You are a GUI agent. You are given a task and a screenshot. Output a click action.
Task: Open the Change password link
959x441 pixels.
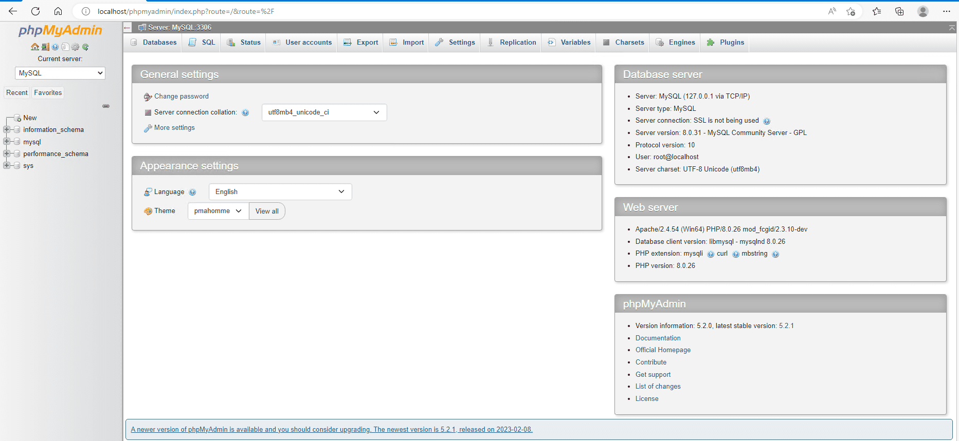point(181,97)
